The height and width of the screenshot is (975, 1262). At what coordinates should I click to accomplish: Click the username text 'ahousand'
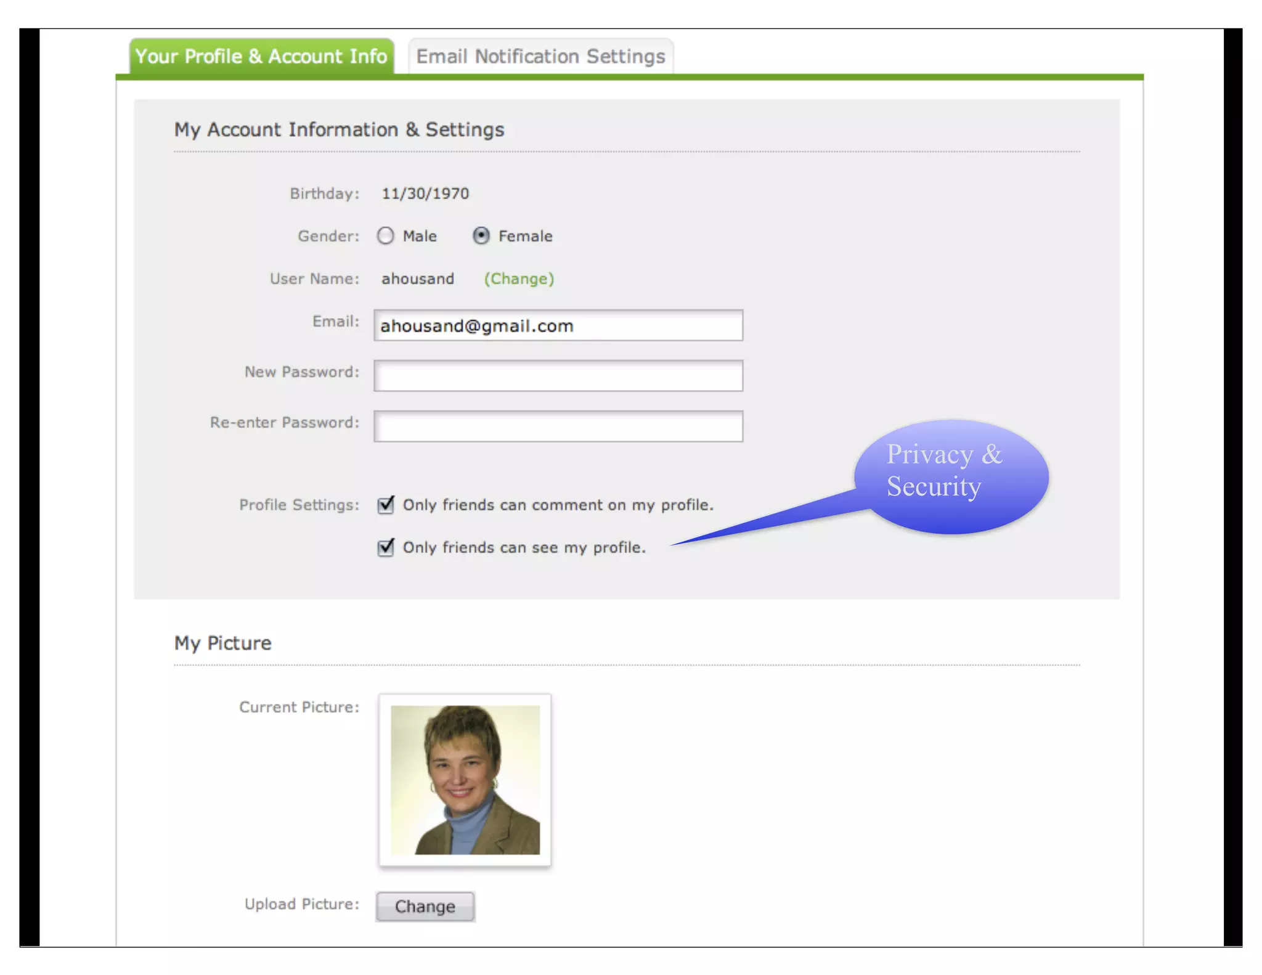(418, 279)
